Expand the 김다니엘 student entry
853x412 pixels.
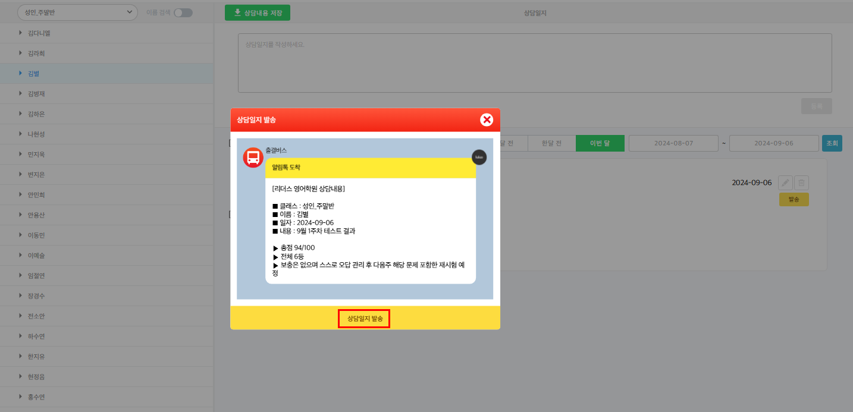pos(39,33)
